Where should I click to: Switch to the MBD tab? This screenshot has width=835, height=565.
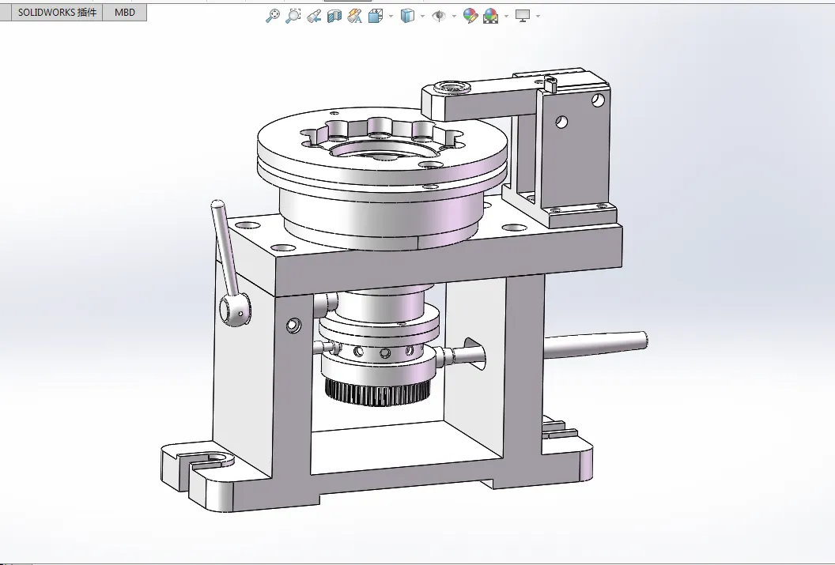pos(125,12)
